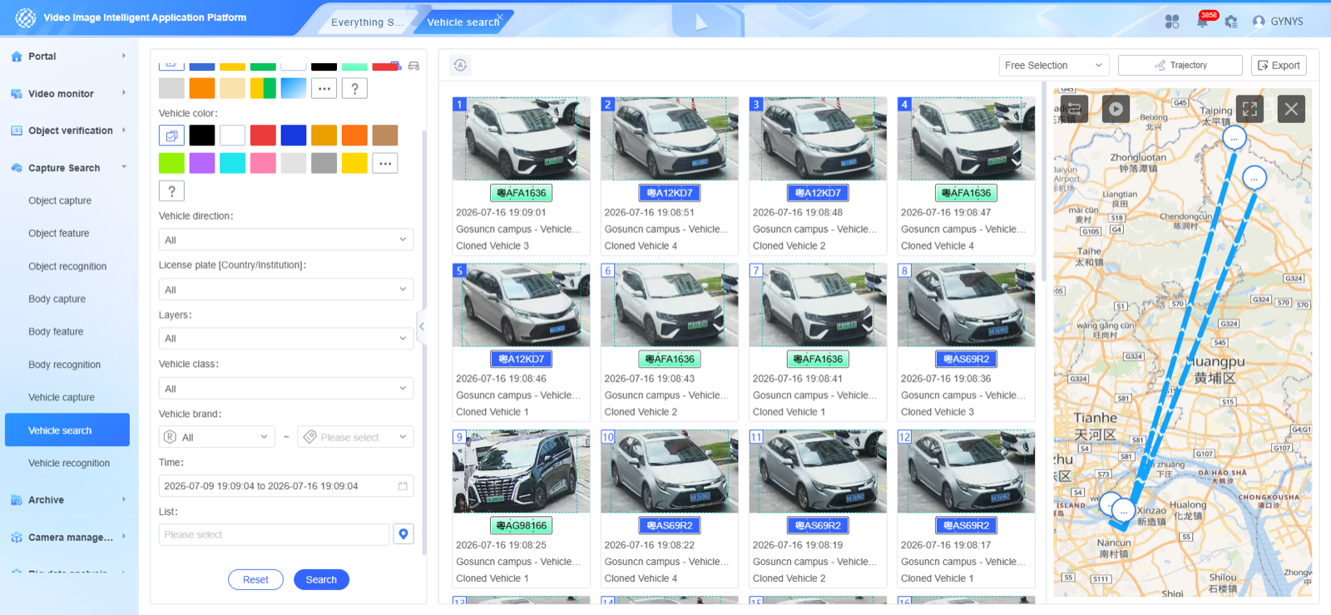This screenshot has width=1331, height=615.
Task: Click the map location pin beside List field
Action: pyautogui.click(x=403, y=534)
